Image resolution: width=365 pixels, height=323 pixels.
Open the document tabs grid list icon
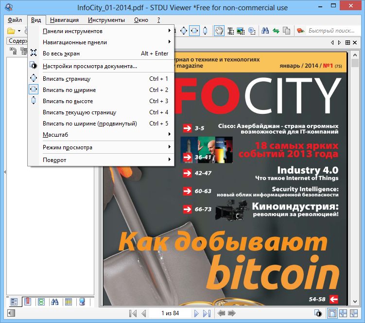(348, 43)
